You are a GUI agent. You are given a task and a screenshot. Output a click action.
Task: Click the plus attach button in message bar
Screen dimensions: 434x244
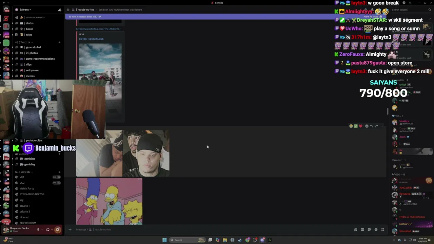(70, 230)
